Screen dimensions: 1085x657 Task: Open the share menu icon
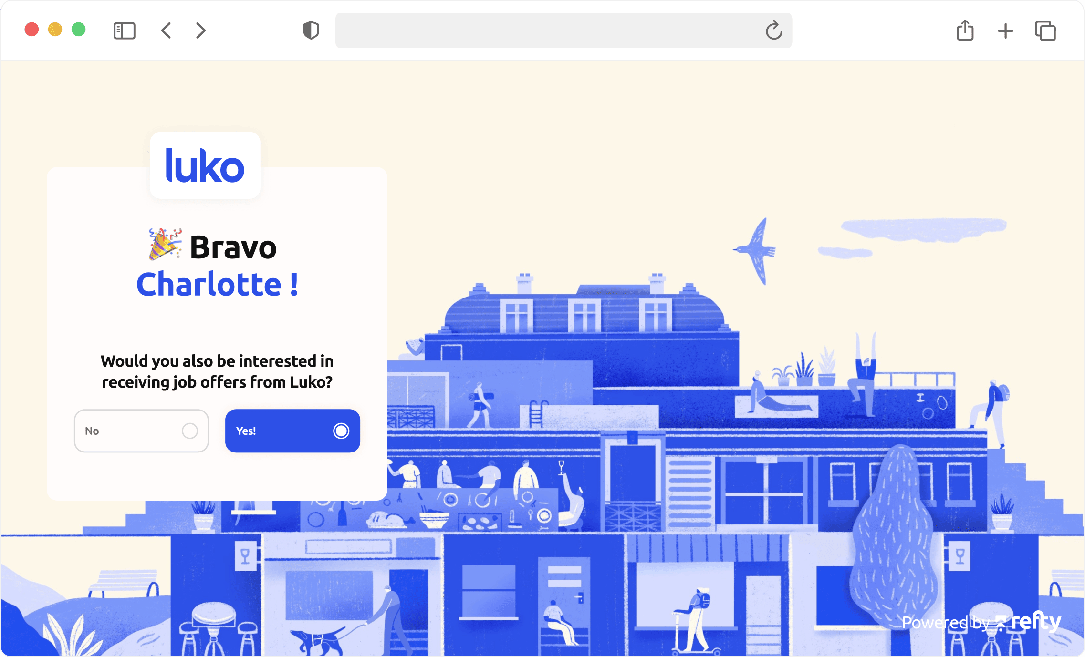[965, 30]
